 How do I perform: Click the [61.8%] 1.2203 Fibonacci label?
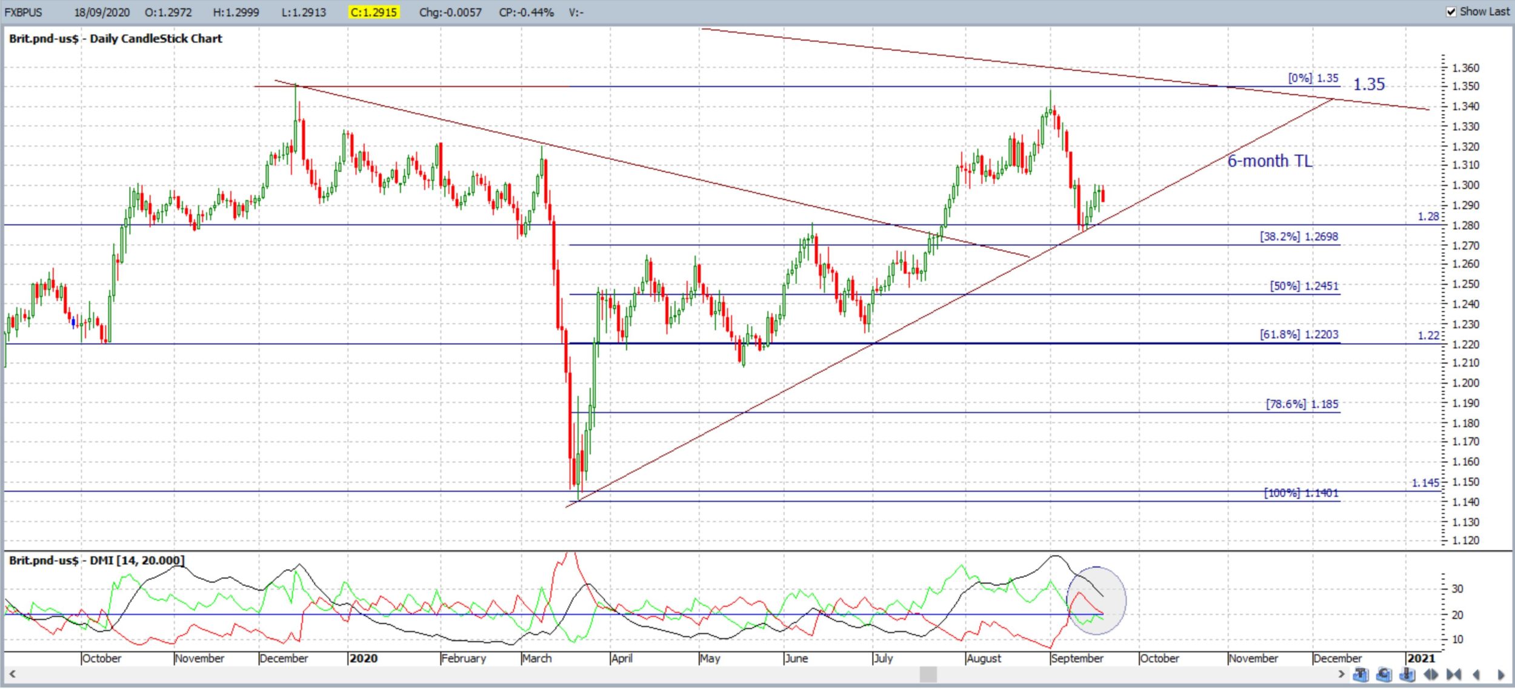coord(1299,335)
